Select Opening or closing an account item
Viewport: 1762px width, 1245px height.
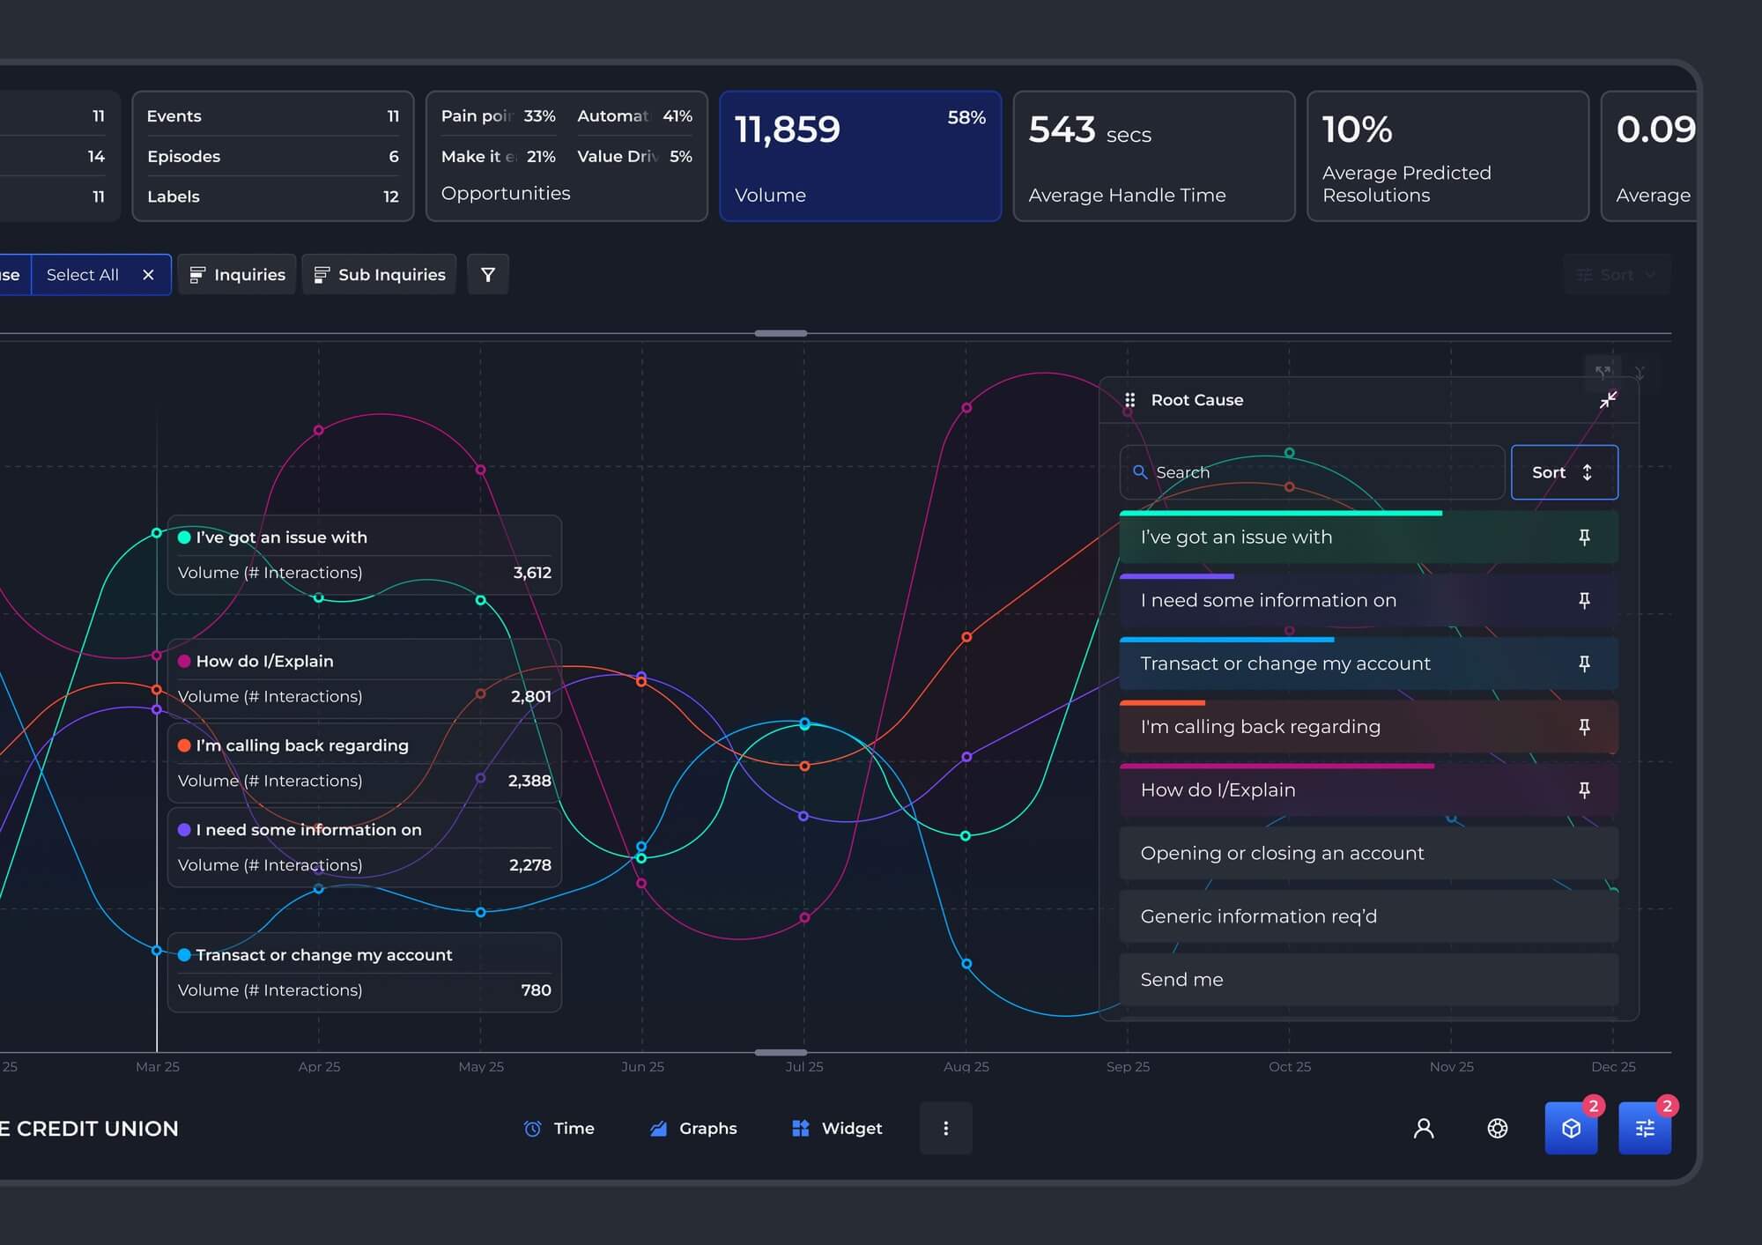(1368, 853)
